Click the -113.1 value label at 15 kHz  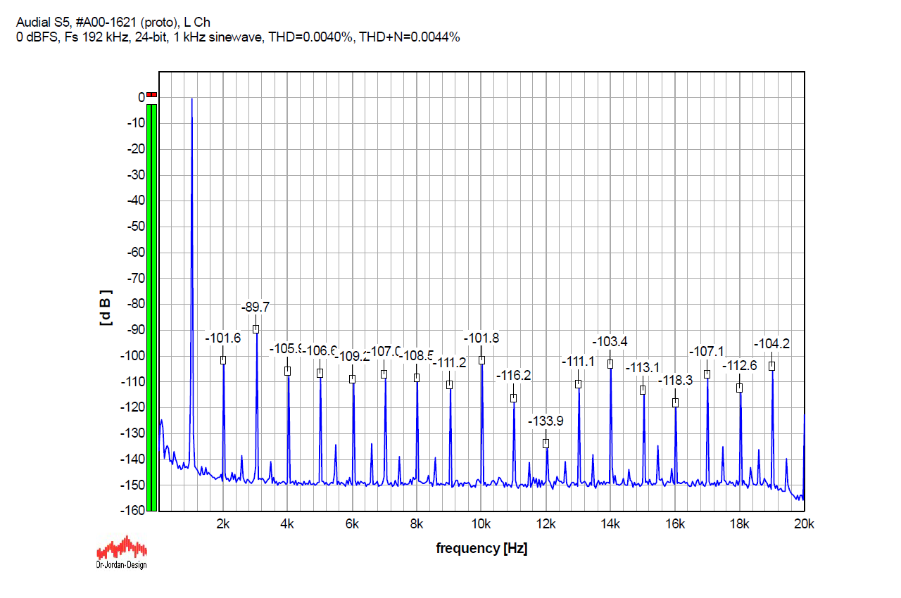pos(643,367)
